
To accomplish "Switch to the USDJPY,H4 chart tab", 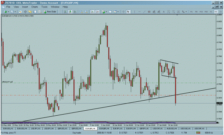I will tap(49, 129).
